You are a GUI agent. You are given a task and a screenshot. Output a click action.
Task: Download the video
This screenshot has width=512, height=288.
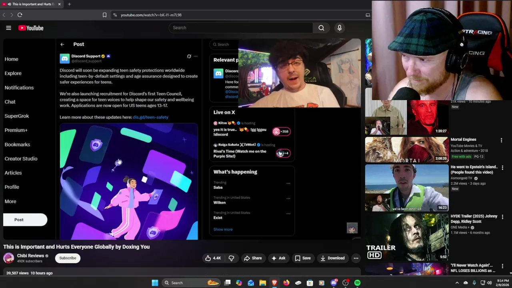pos(332,258)
